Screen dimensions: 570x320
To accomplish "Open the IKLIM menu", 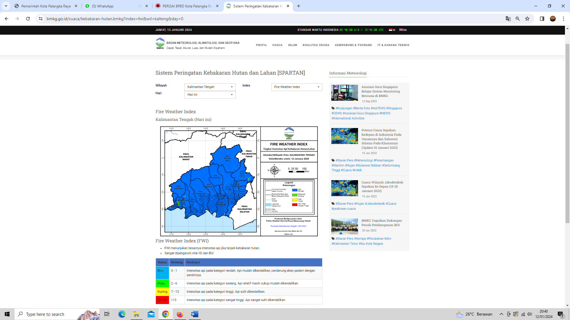I will pyautogui.click(x=292, y=45).
